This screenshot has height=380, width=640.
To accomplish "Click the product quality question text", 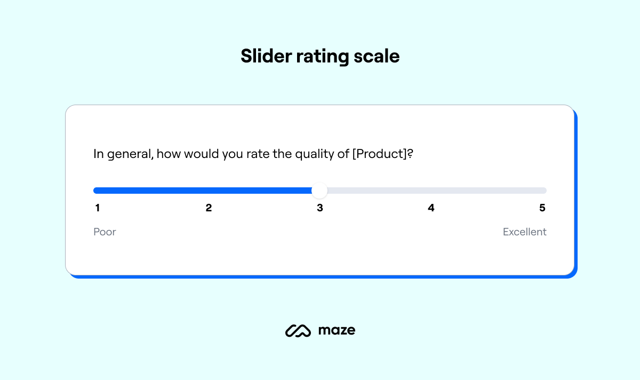I will pyautogui.click(x=253, y=154).
